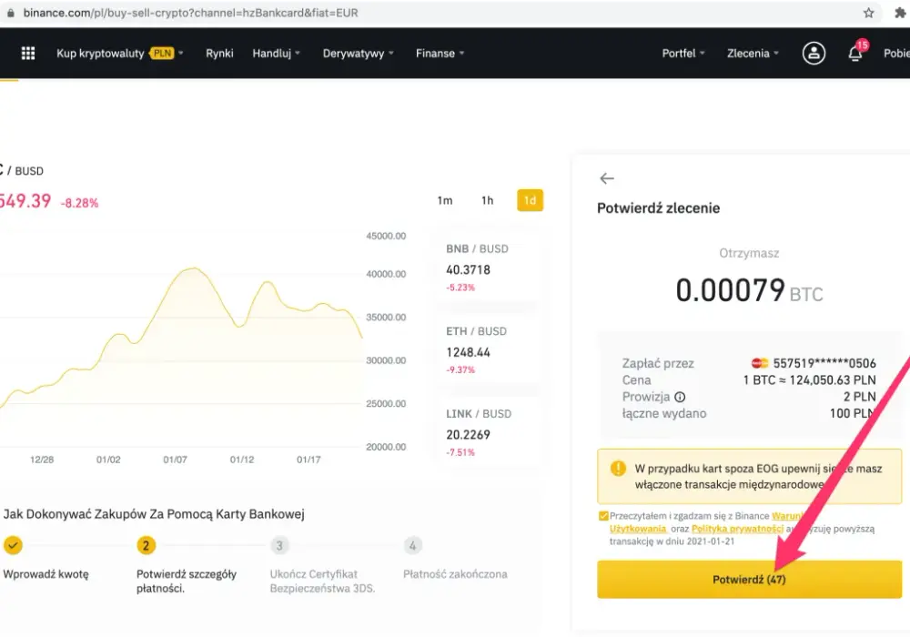Bookmark page with the star icon

(x=868, y=13)
